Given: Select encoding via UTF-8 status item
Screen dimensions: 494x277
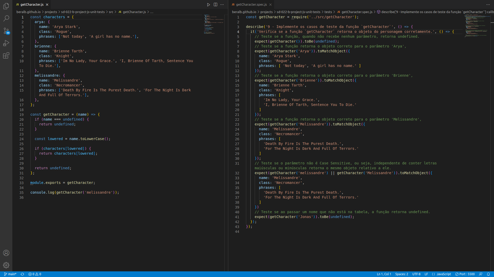Looking at the screenshot, I should [x=416, y=274].
